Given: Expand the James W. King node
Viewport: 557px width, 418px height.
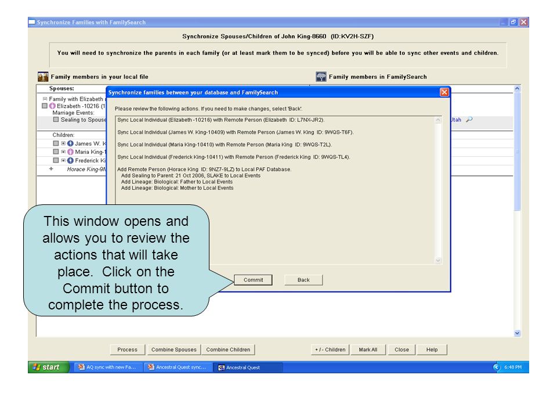Looking at the screenshot, I should [63, 143].
